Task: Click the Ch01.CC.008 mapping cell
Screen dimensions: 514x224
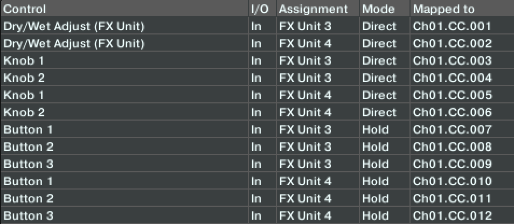Action: coord(452,147)
